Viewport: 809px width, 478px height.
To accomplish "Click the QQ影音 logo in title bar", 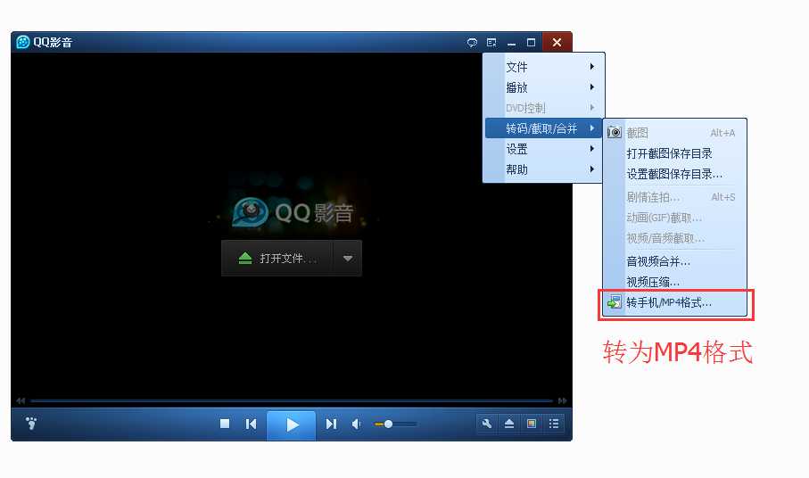I will point(22,42).
